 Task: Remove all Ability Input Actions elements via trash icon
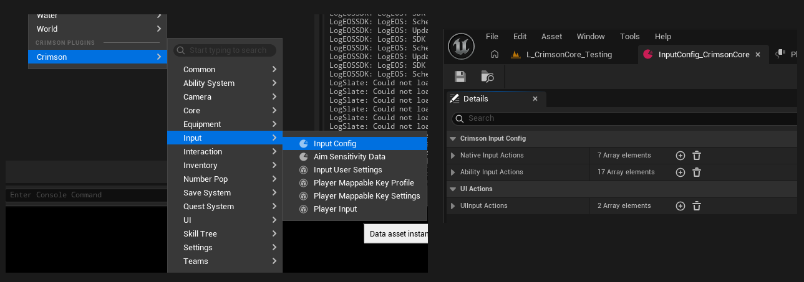tap(697, 172)
